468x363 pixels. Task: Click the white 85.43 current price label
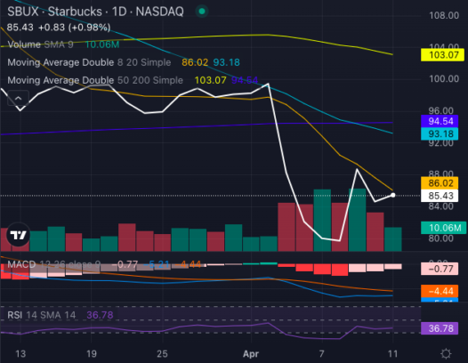point(440,196)
